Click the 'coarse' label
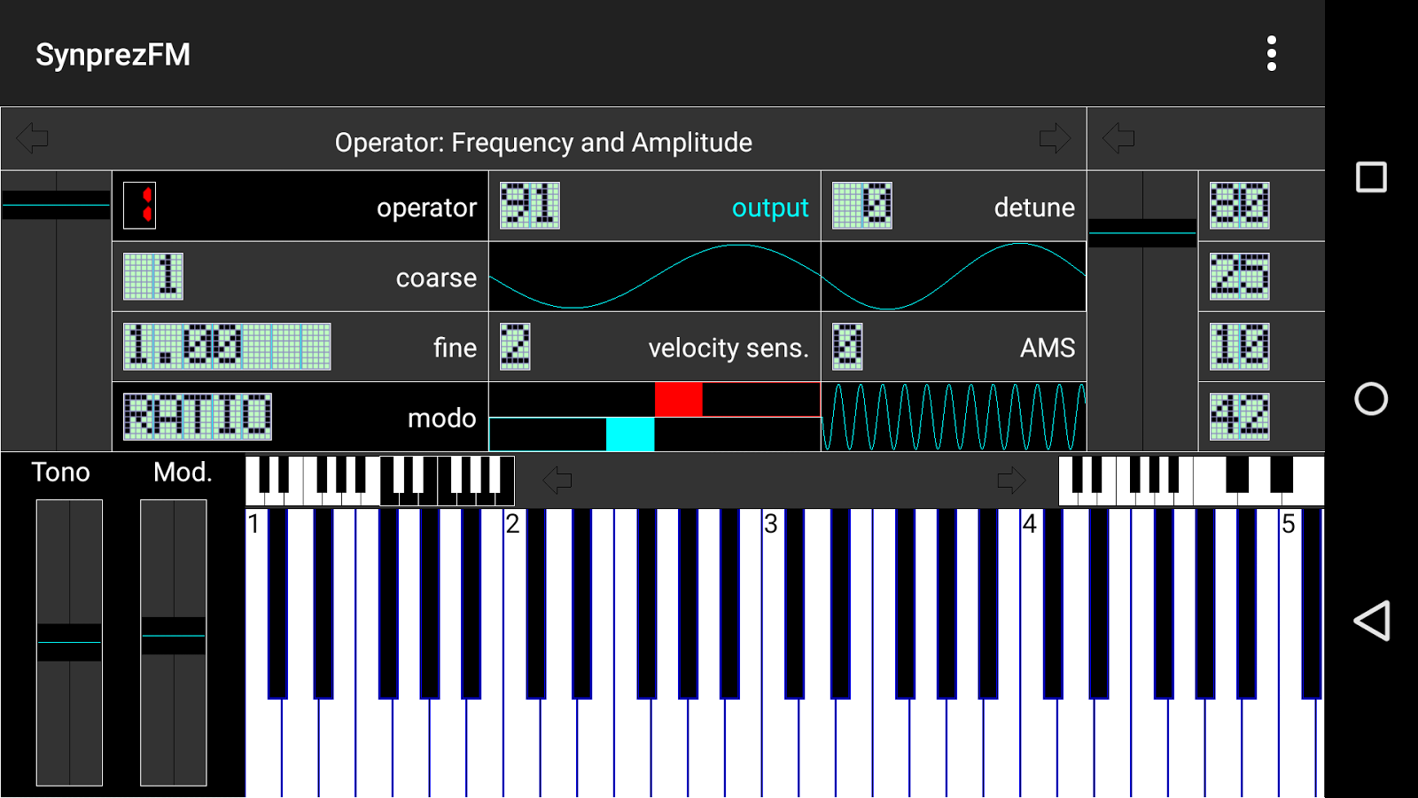Image resolution: width=1418 pixels, height=798 pixels. click(436, 278)
